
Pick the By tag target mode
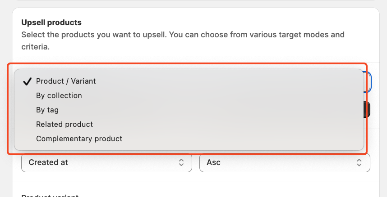tap(47, 110)
